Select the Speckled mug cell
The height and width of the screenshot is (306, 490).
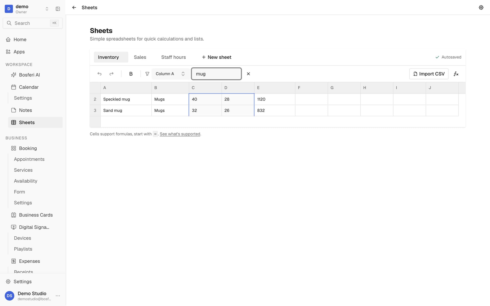tap(126, 99)
